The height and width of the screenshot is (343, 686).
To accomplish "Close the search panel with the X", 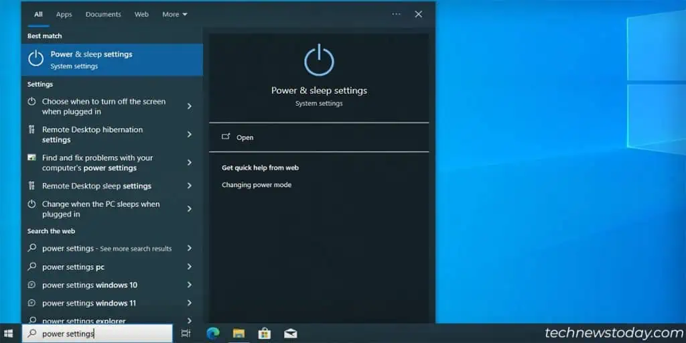I will pos(419,14).
